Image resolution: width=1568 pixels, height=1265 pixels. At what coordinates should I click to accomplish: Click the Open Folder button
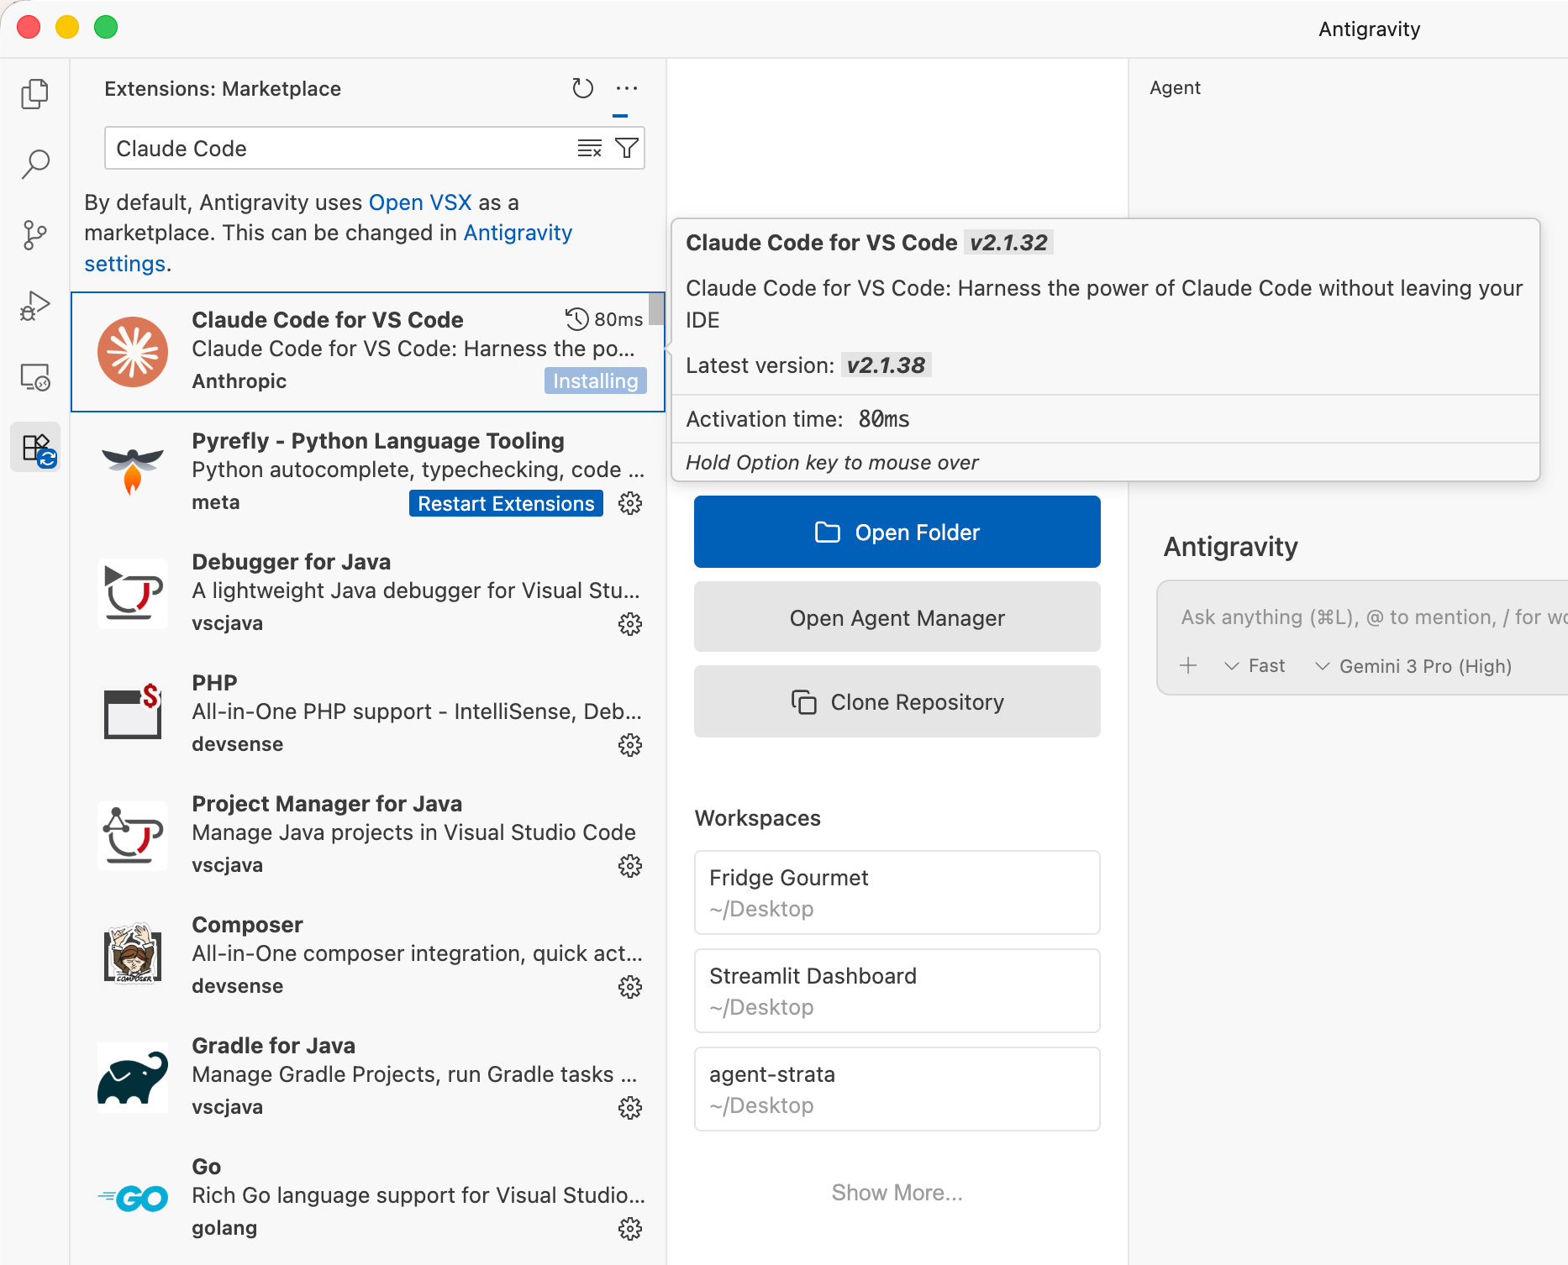point(897,533)
